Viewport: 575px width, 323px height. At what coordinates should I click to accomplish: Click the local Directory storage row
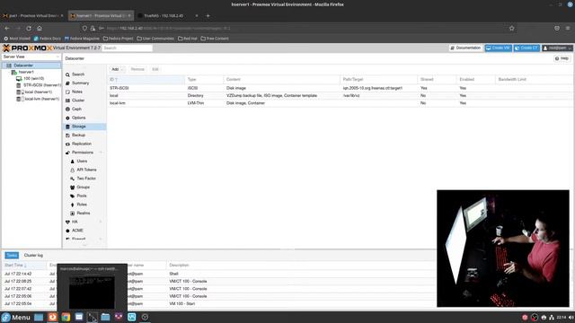pyautogui.click(x=340, y=96)
